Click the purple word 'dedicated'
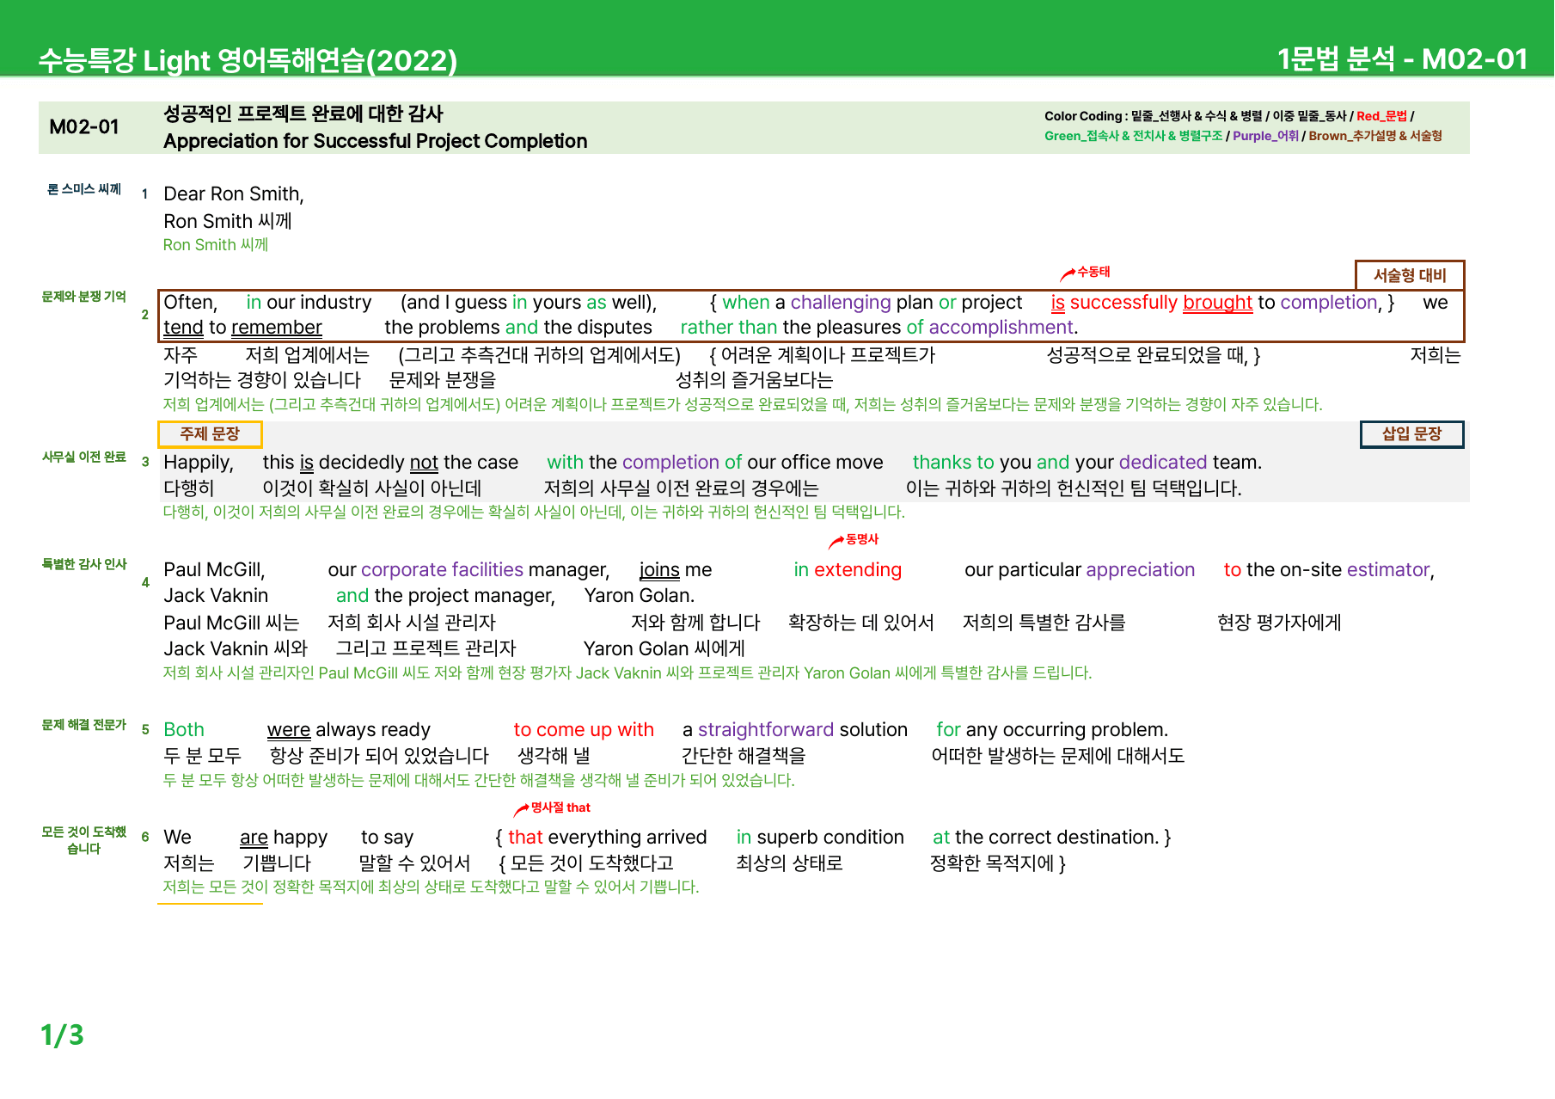Image resolution: width=1555 pixels, height=1099 pixels. 1163,463
